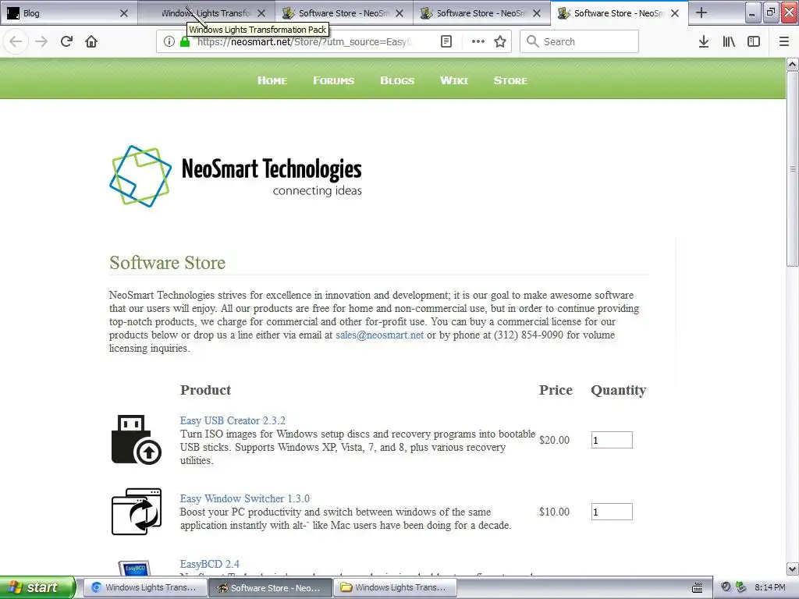Close the Blog tab
799x599 pixels.
pos(124,13)
